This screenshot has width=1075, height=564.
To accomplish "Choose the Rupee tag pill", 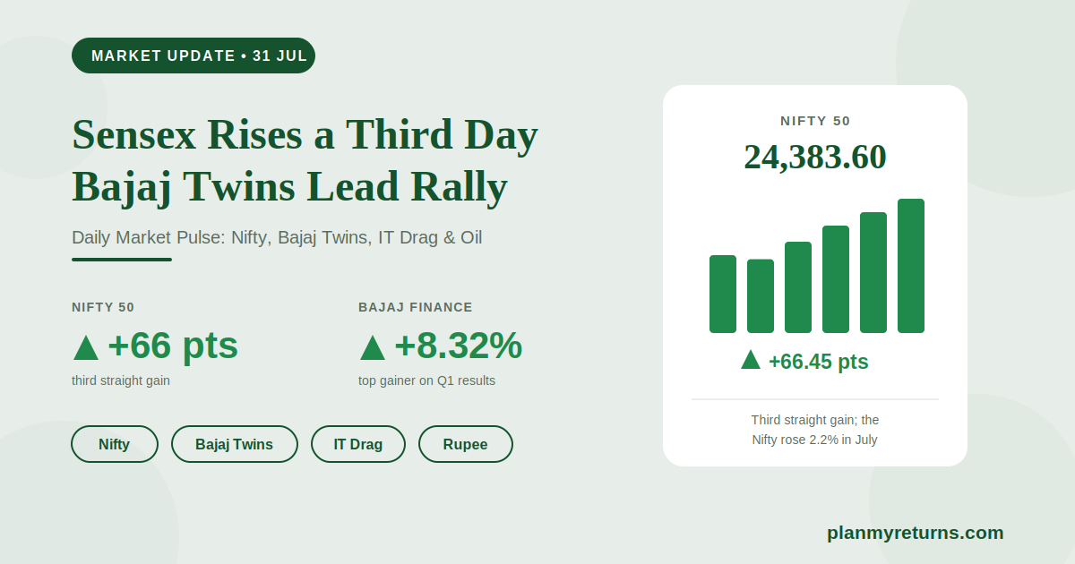I will 466,444.
